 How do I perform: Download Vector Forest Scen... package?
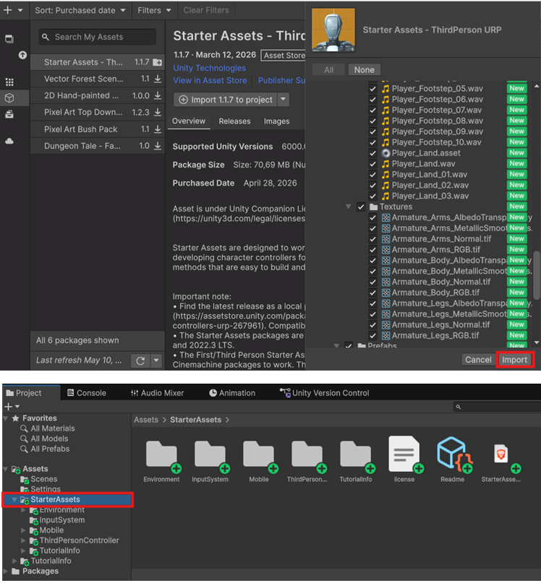point(158,79)
